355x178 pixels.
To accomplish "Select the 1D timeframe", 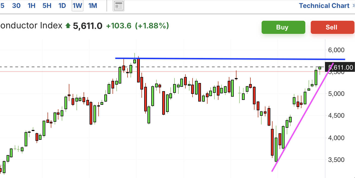I will pos(62,6).
